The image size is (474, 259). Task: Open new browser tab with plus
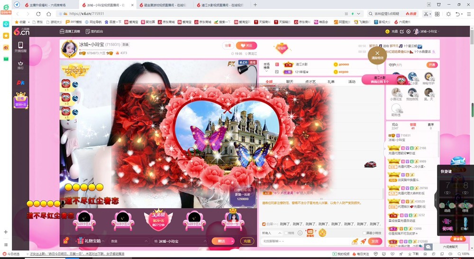click(x=255, y=5)
